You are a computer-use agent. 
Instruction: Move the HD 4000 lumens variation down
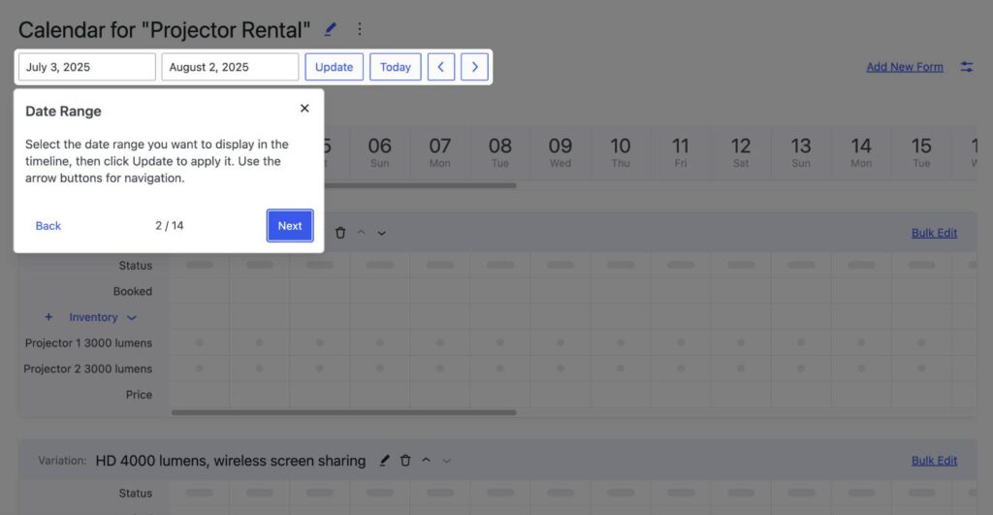(447, 461)
